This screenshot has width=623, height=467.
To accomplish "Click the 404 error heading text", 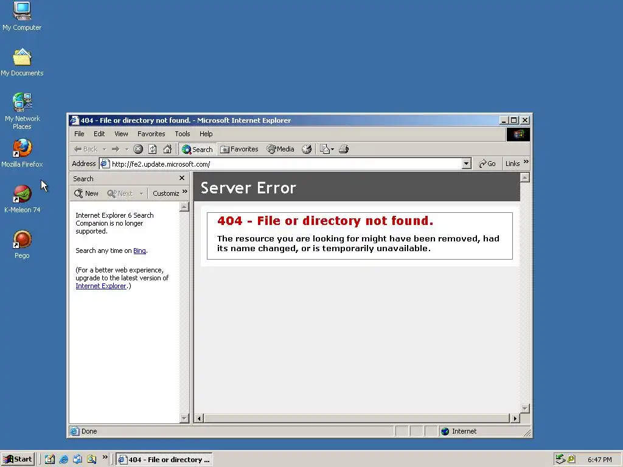I will [325, 220].
